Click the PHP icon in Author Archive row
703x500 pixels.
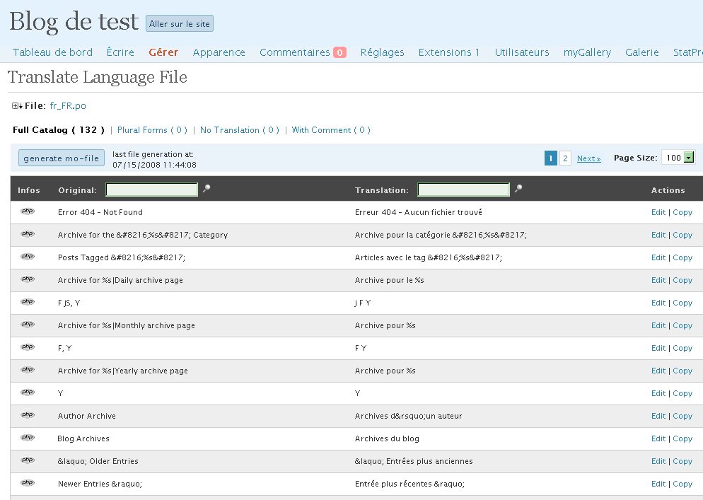click(x=28, y=415)
